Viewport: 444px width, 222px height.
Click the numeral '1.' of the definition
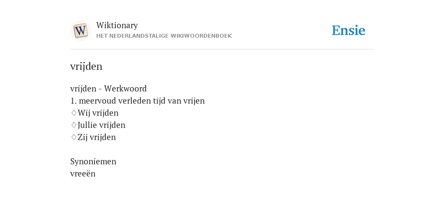pos(74,101)
